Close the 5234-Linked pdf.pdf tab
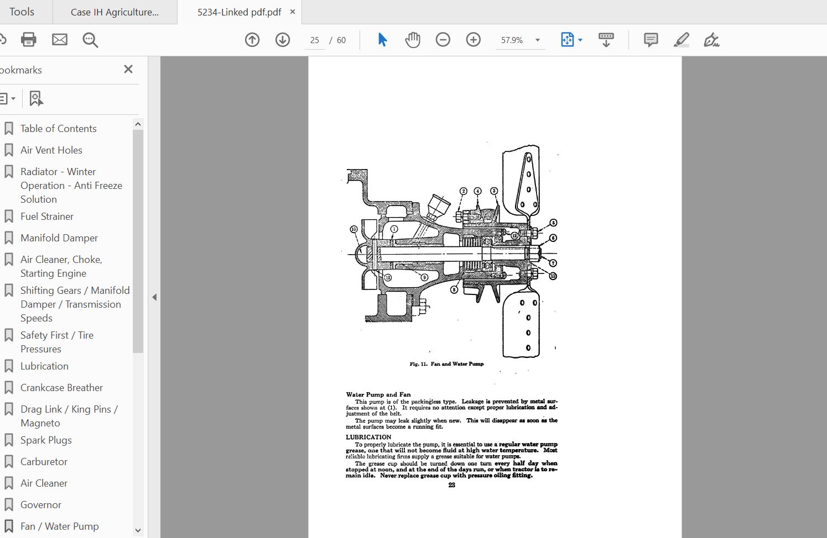The height and width of the screenshot is (538, 827). point(293,12)
